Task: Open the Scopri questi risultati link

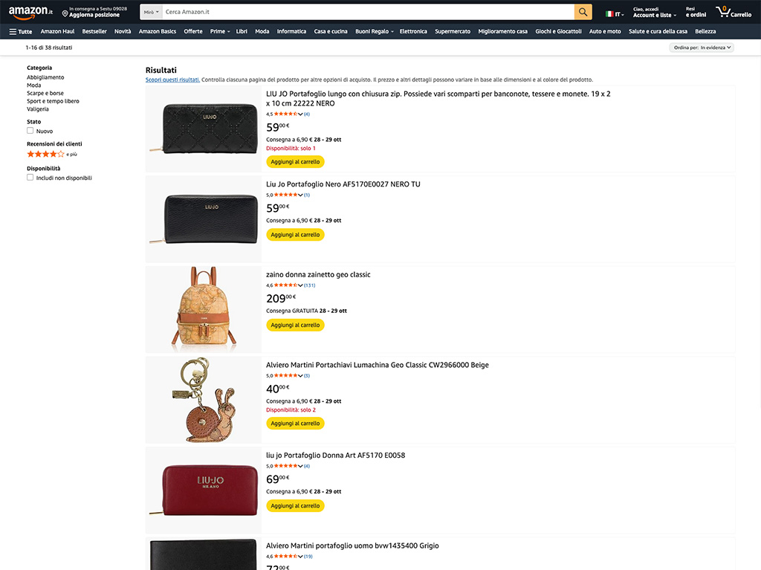Action: (172, 80)
